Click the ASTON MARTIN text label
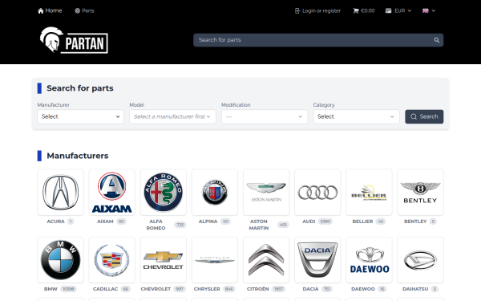This screenshot has height=301, width=481. pyautogui.click(x=259, y=225)
